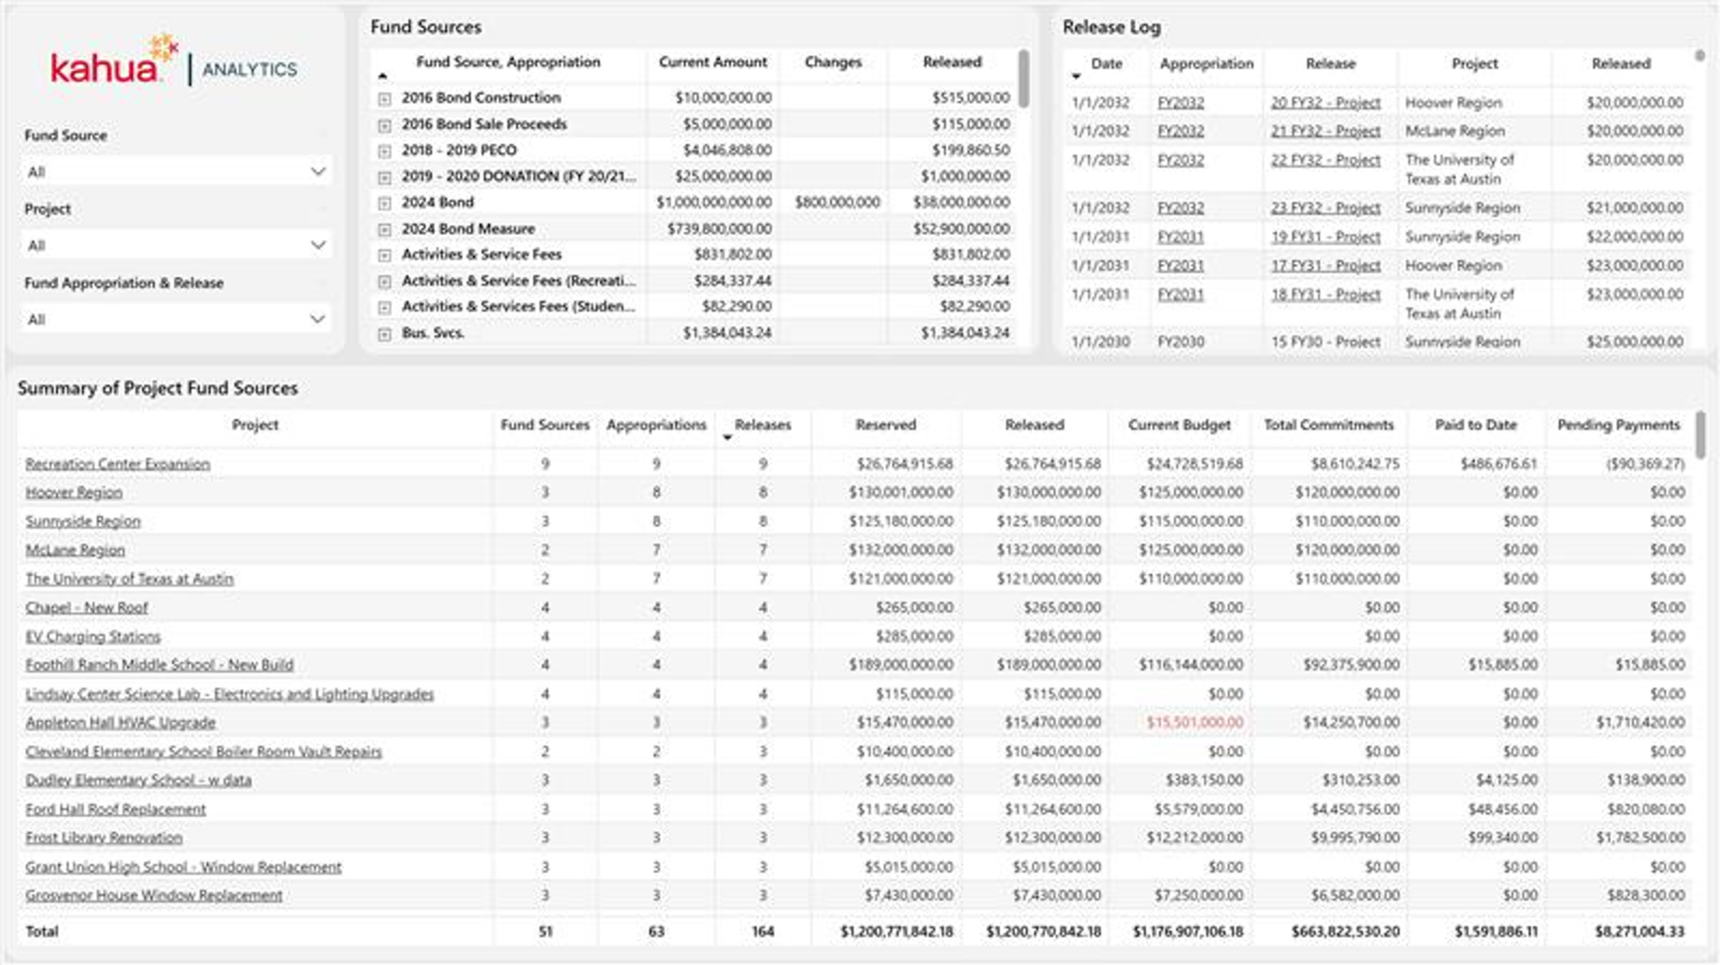Open the Fund Source filter dropdown
This screenshot has height=965, width=1720.
point(176,171)
